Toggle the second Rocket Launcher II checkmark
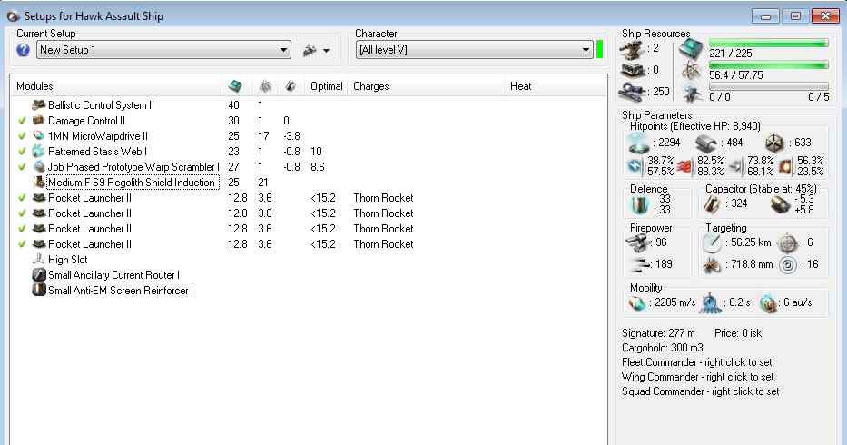847x445 pixels. pos(22,213)
